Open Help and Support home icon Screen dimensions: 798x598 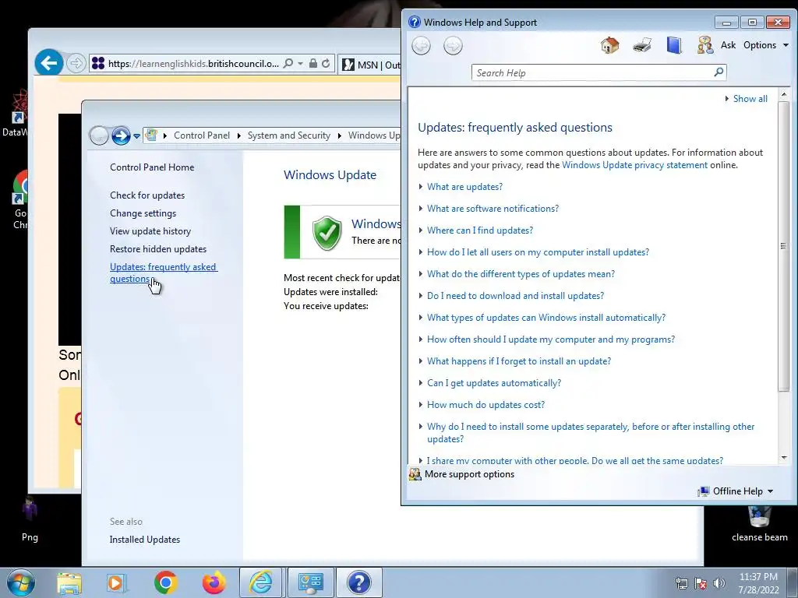click(609, 45)
